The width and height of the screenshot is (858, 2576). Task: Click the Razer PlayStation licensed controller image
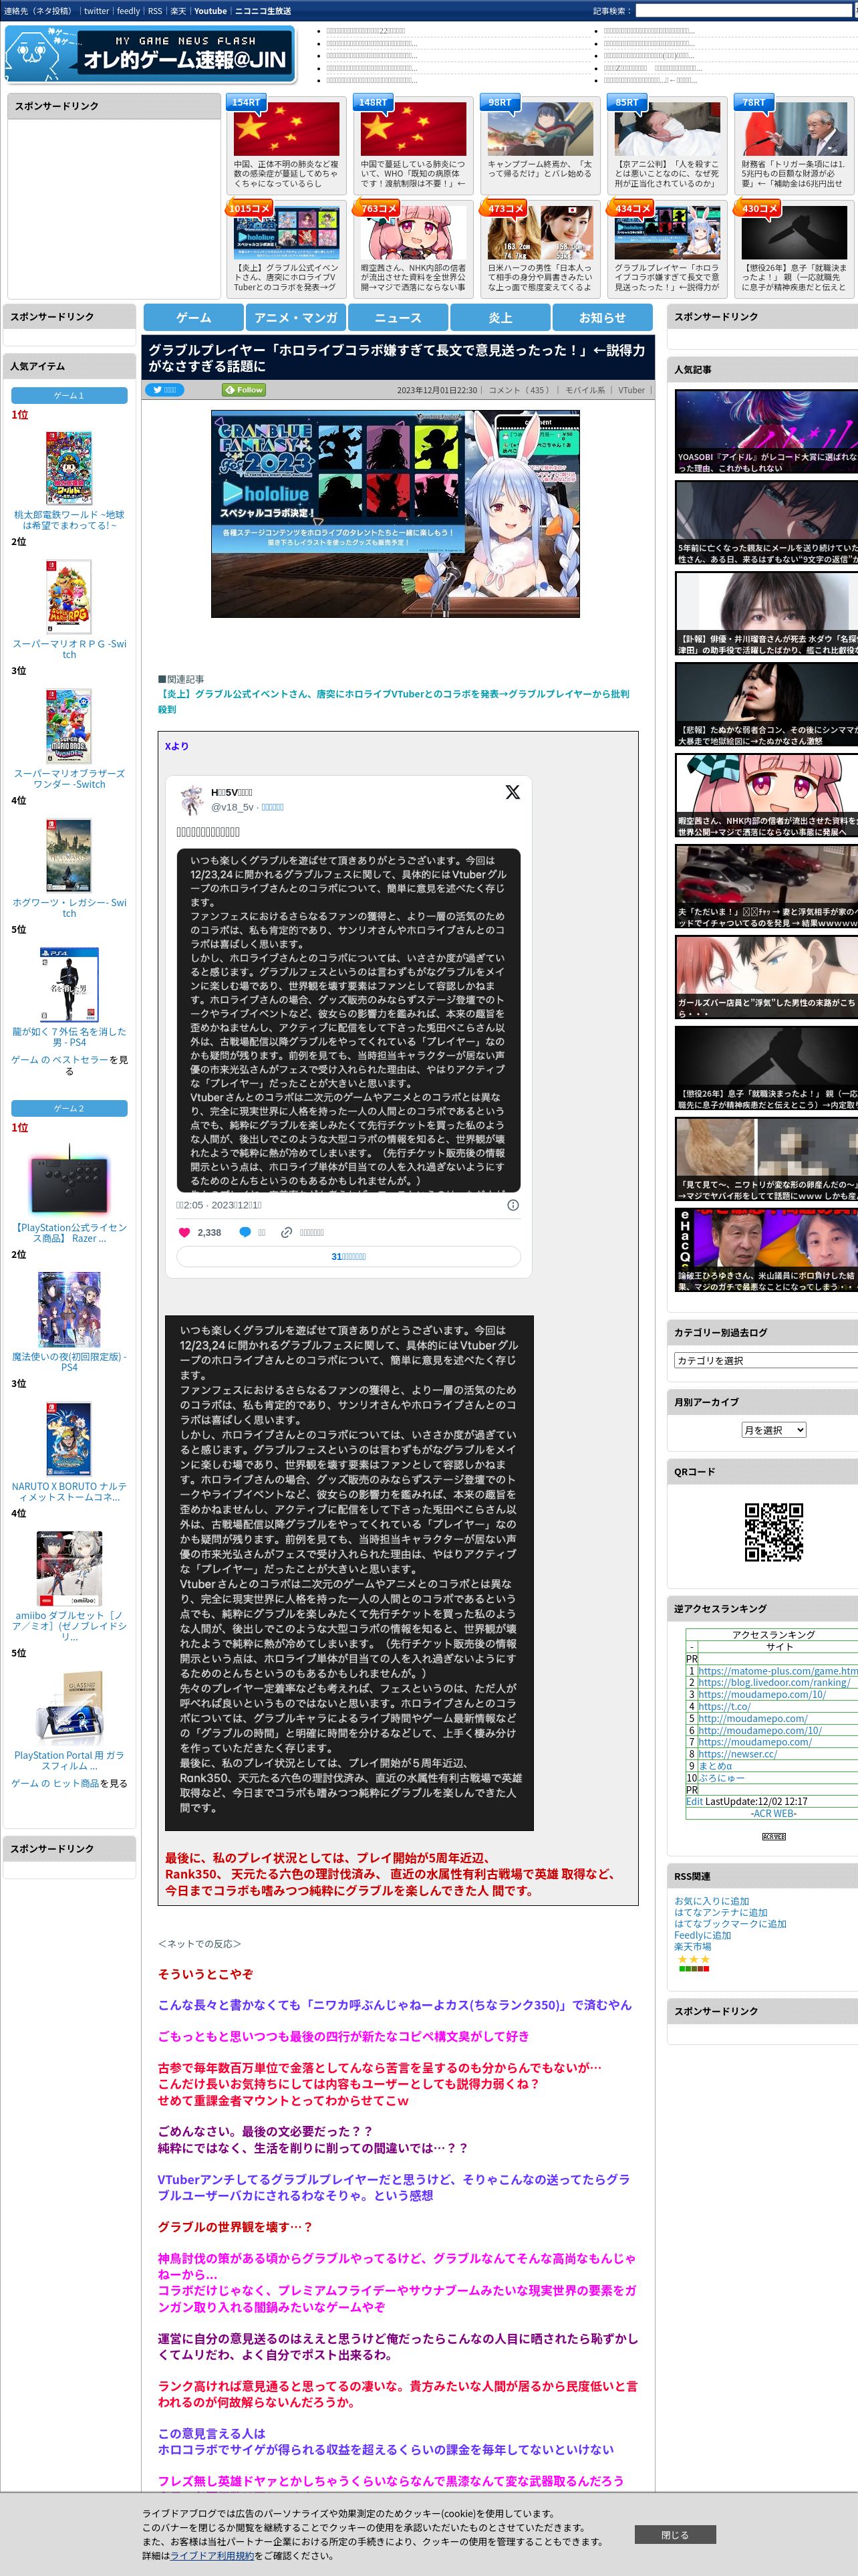(x=69, y=1180)
